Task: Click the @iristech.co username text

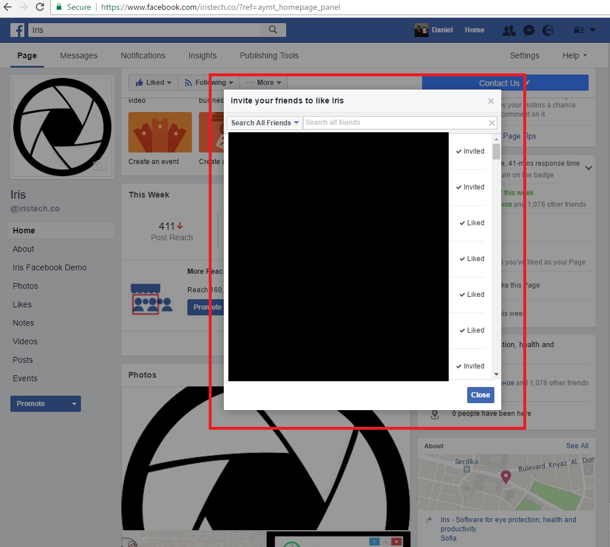Action: pyautogui.click(x=35, y=209)
